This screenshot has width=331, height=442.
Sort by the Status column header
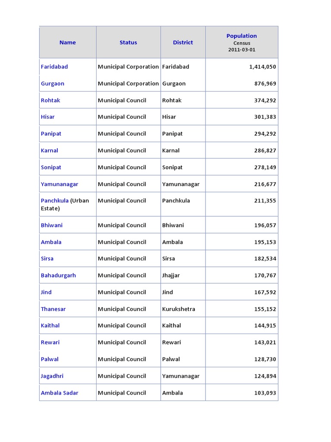click(128, 43)
